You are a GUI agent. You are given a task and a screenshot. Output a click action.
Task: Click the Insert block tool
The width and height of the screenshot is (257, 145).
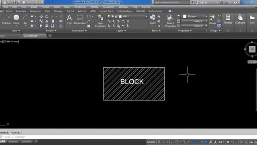pyautogui.click(x=153, y=20)
